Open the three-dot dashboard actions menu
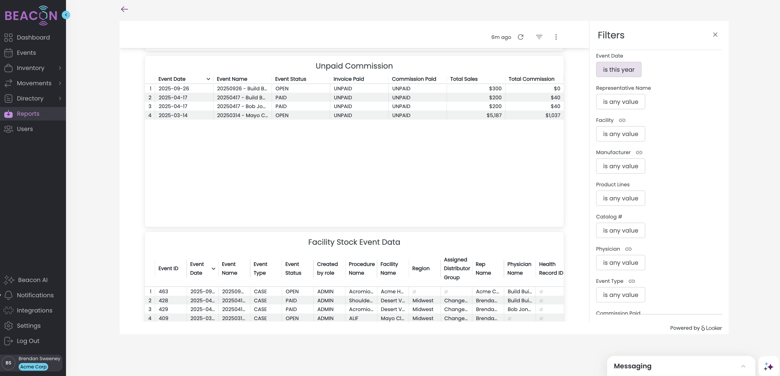The width and height of the screenshot is (780, 376). click(556, 37)
